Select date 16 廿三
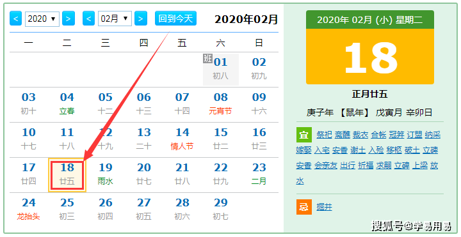The image size is (461, 237). 259,139
